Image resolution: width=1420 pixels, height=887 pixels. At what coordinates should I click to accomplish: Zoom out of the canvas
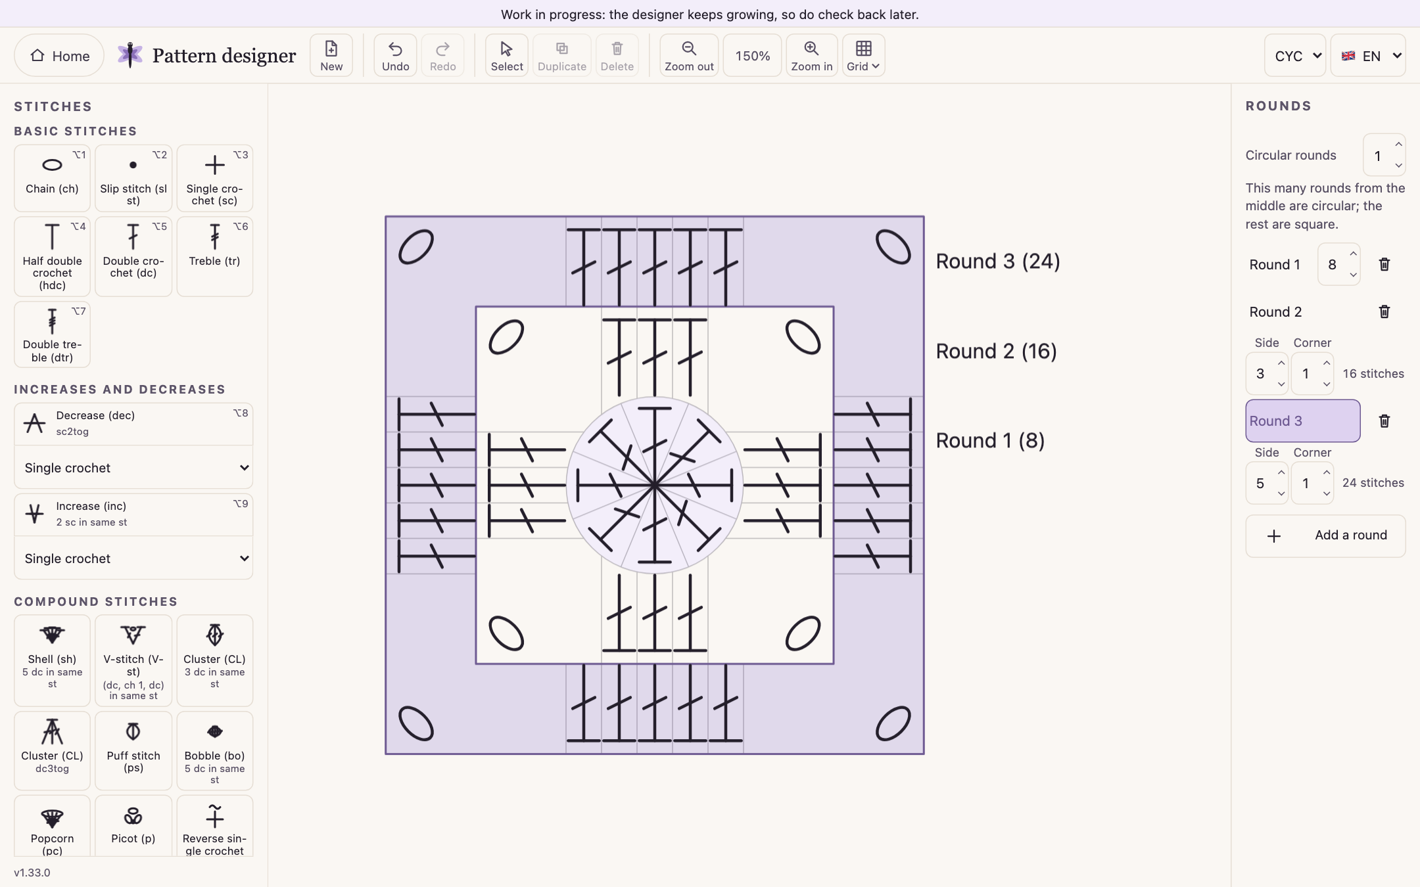click(689, 55)
